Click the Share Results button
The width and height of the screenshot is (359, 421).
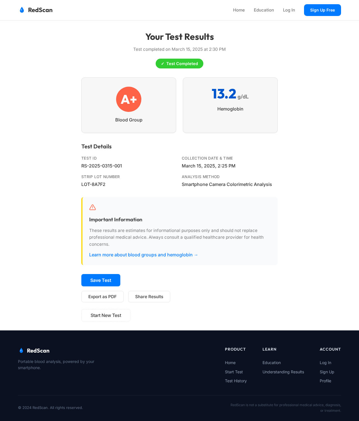149,297
